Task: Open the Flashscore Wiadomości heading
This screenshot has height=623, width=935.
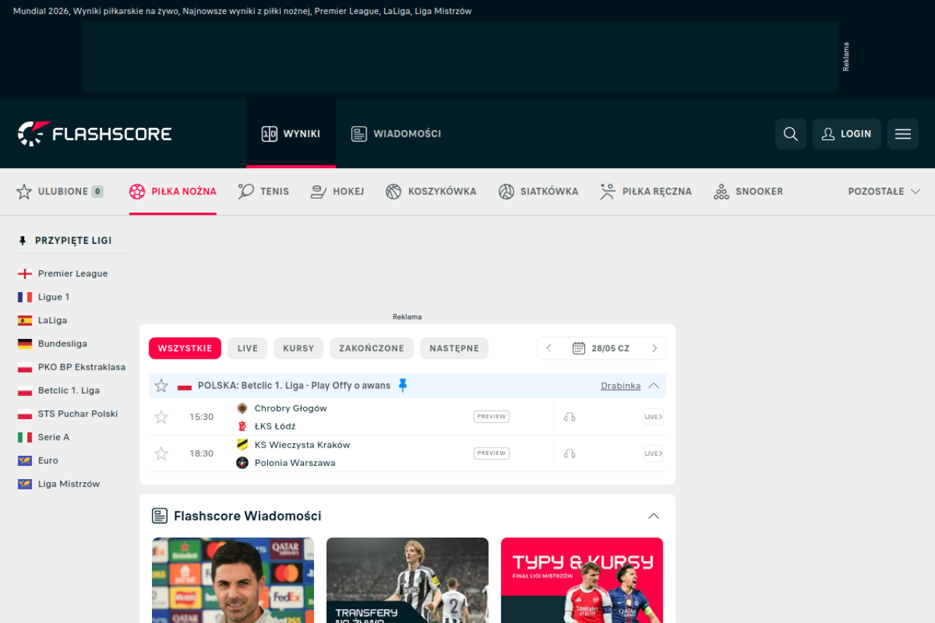Action: [248, 516]
